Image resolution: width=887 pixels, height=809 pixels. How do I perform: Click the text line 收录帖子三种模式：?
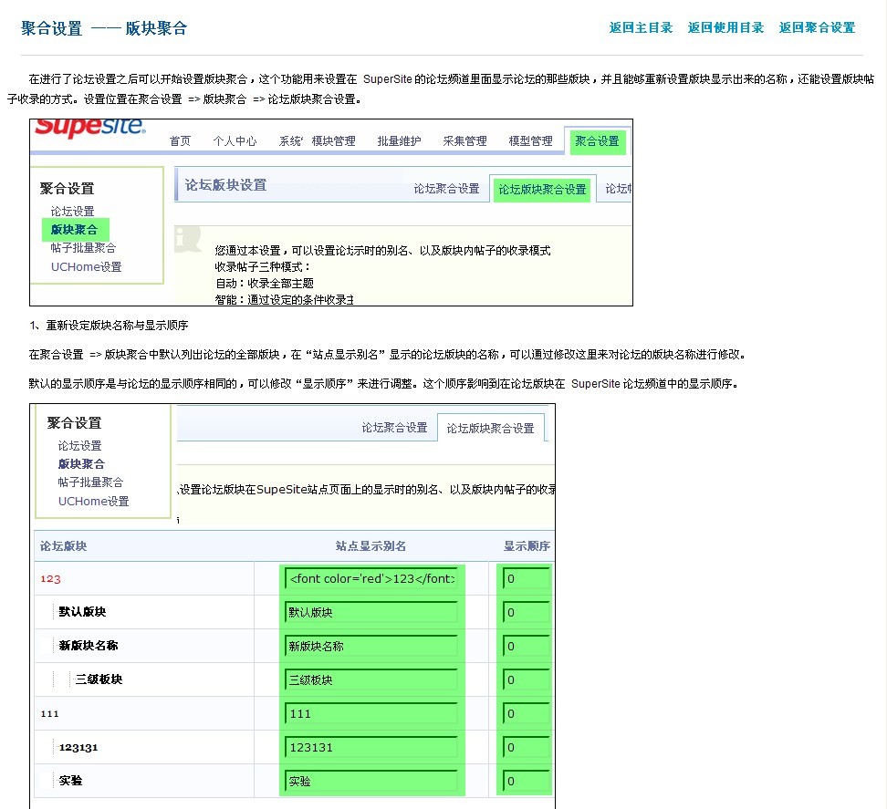click(263, 267)
